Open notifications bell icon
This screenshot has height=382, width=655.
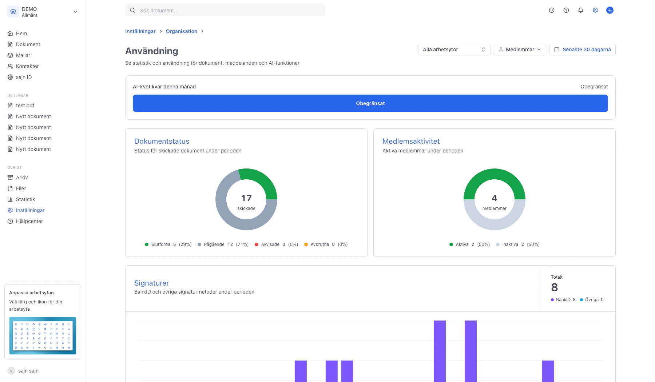coord(581,10)
